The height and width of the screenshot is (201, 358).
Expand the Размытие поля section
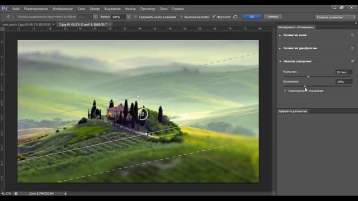tap(280, 35)
